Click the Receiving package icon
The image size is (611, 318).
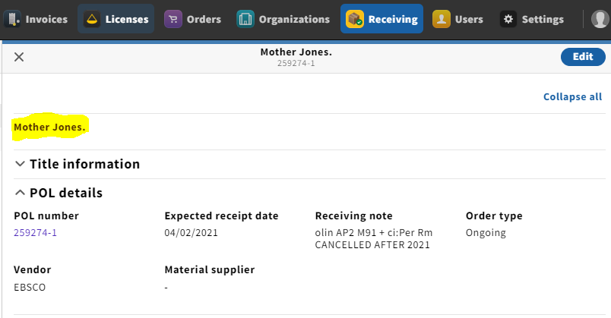[x=355, y=19]
